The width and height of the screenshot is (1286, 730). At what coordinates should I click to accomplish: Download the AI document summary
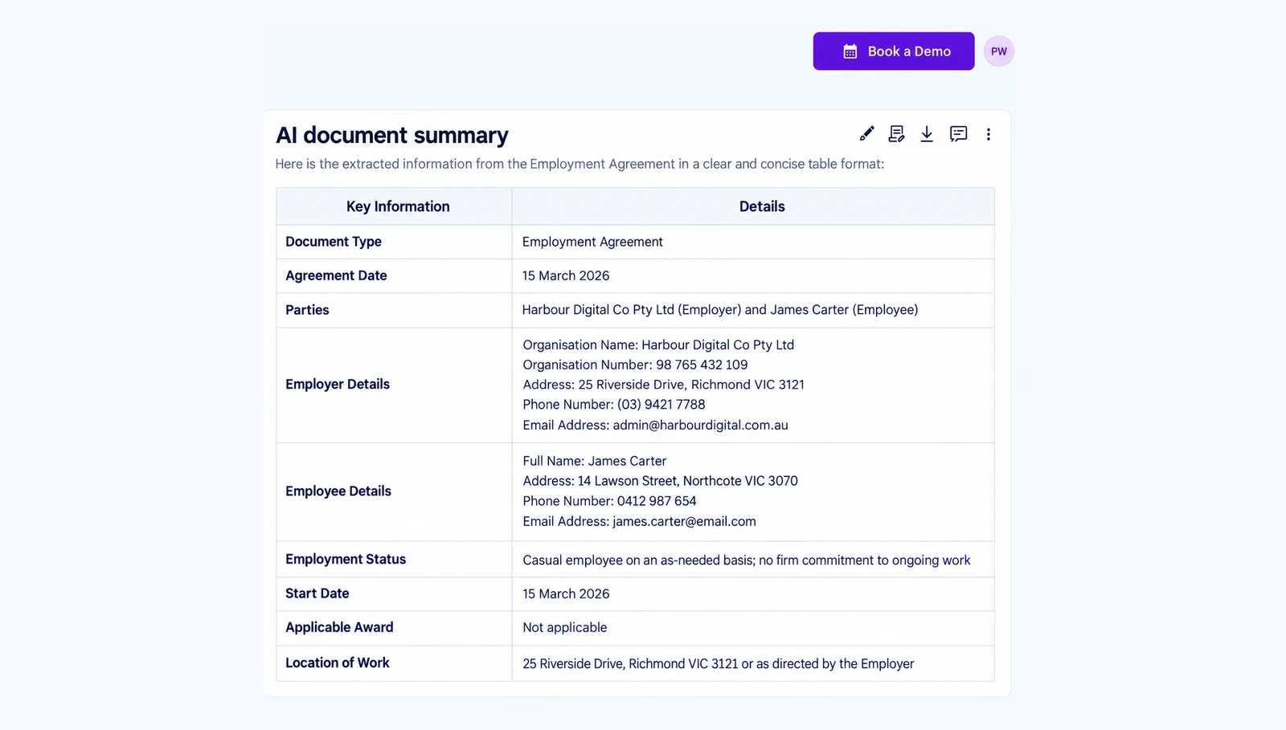927,134
